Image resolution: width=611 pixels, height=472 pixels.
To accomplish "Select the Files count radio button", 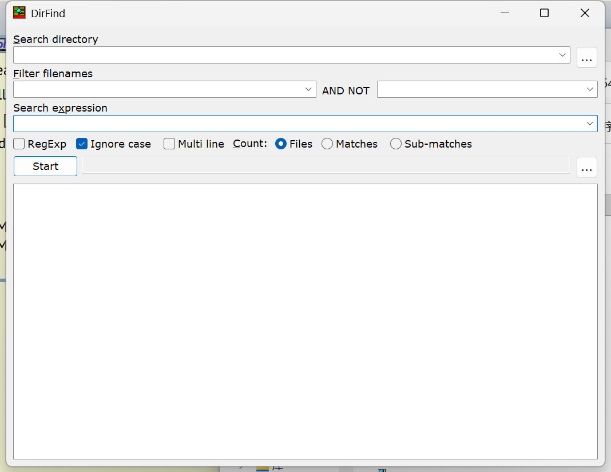I will coord(280,144).
